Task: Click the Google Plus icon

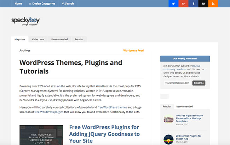Action: coord(183,4)
